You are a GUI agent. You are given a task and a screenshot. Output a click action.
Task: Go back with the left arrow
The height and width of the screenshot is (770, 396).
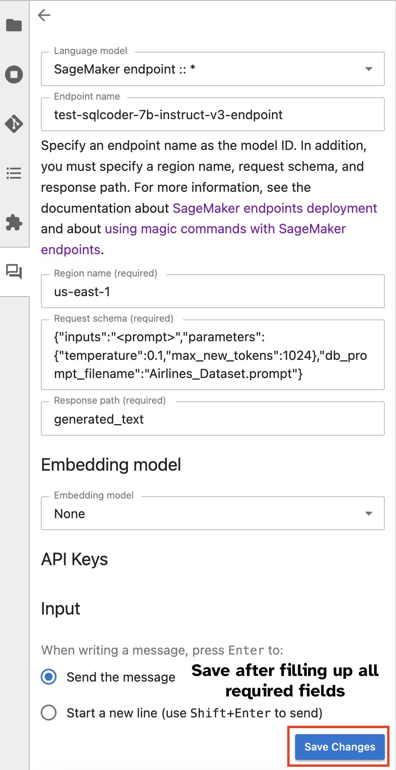(44, 15)
